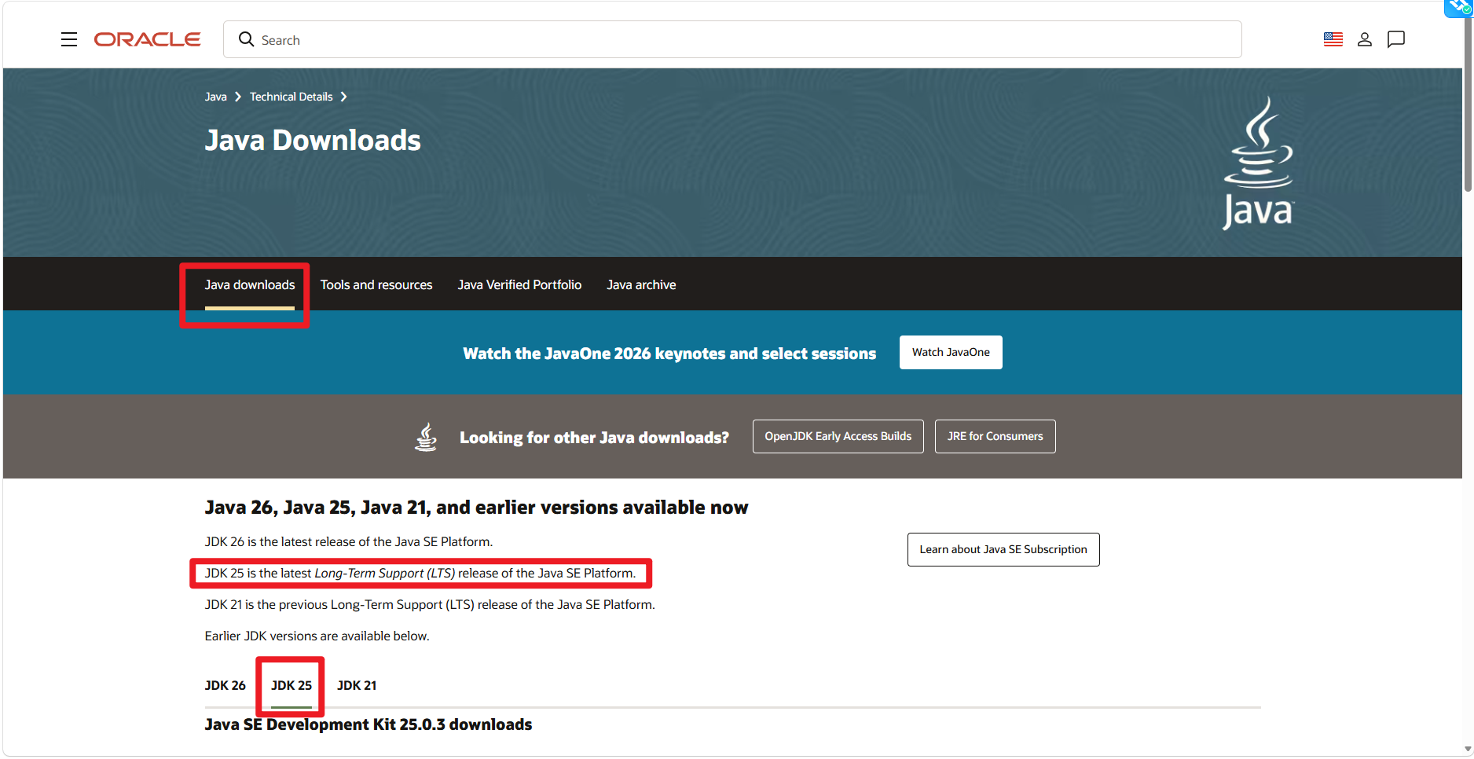The width and height of the screenshot is (1474, 759).
Task: Click 'JDK 26 is the latest release' text
Action: tap(349, 541)
